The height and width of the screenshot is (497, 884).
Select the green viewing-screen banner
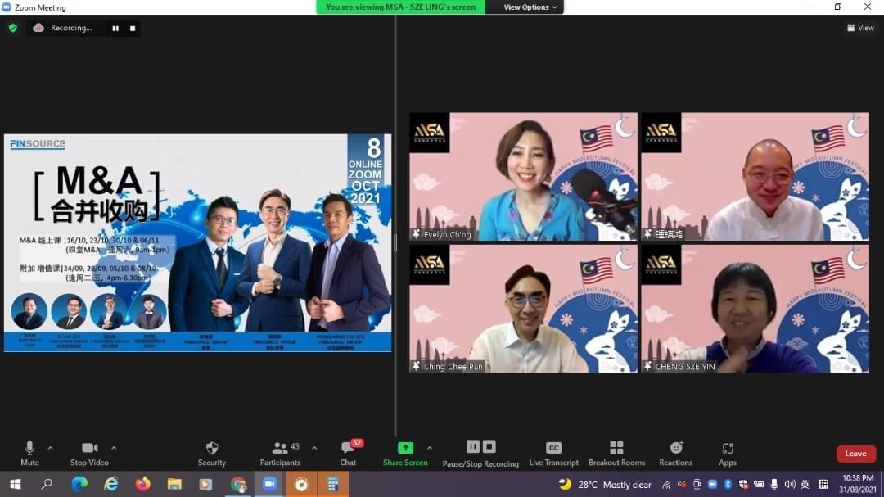pos(399,6)
